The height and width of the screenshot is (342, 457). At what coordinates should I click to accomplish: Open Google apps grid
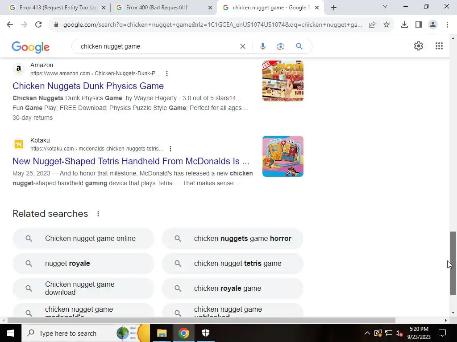tap(439, 46)
